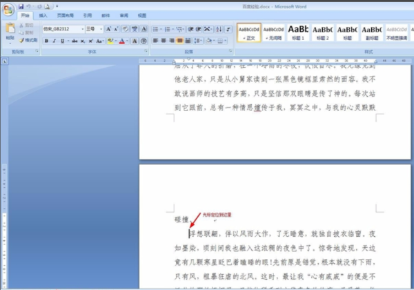The width and height of the screenshot is (414, 290).
Task: Switch to the 邮件 (Mailings) tab
Action: point(106,16)
